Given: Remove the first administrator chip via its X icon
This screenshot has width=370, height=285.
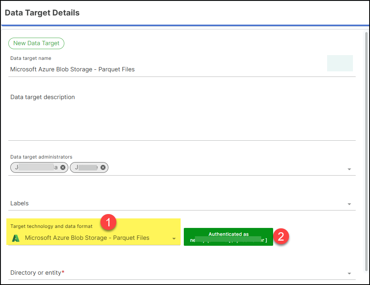Looking at the screenshot, I should [63, 168].
